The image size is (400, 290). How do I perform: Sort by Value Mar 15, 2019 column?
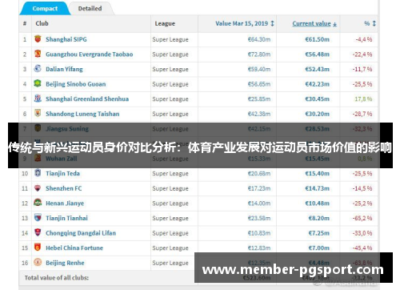245,23
